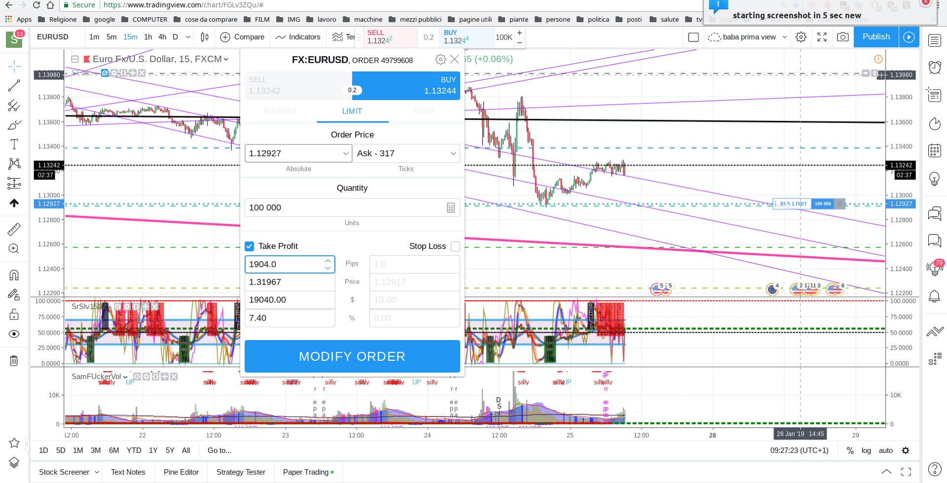Switch to the STOP order tab
The height and width of the screenshot is (483, 947).
pos(424,111)
